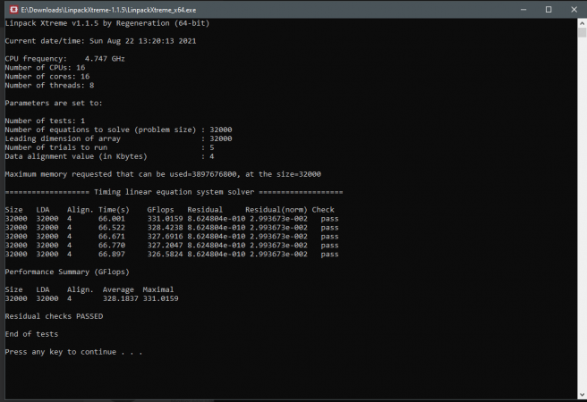The width and height of the screenshot is (587, 402).
Task: Click the time value 66.770
Action: (112, 246)
